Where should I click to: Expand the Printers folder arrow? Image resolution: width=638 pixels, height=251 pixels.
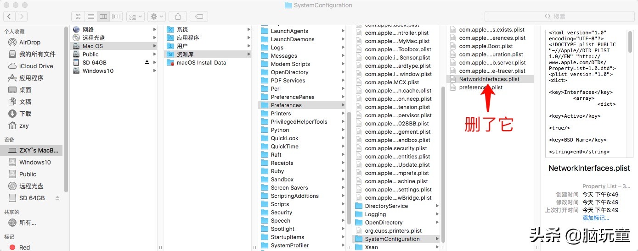tap(343, 114)
